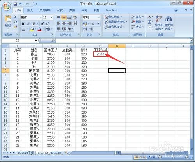
Task: Click the 单元格样式 cell styles button
Action: point(114,27)
